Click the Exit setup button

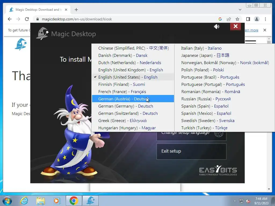[x=191, y=152]
